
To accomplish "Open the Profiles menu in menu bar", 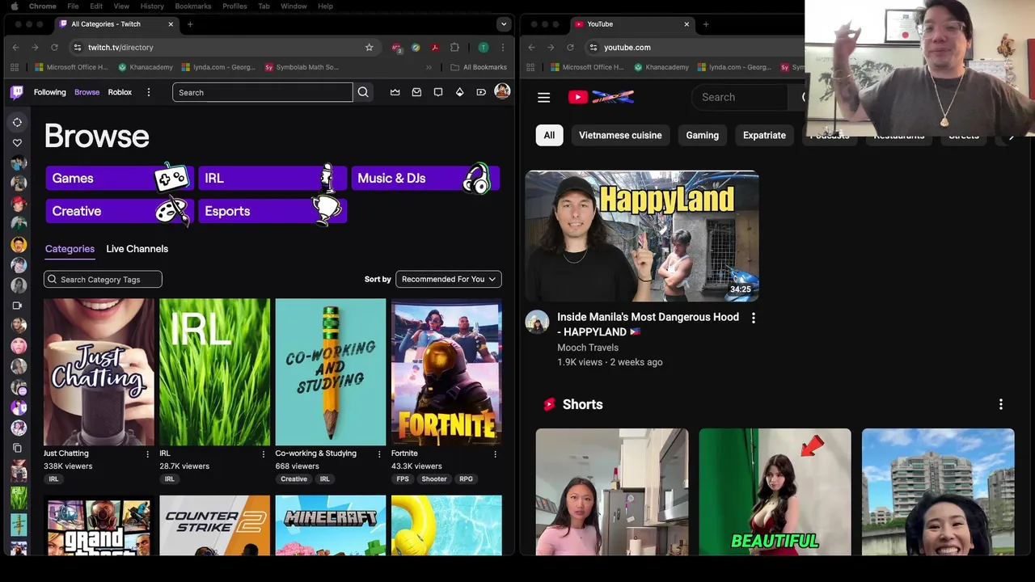I will (234, 6).
